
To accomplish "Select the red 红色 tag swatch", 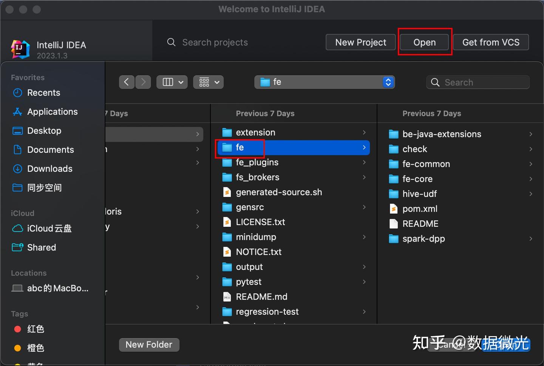I will click(x=17, y=329).
